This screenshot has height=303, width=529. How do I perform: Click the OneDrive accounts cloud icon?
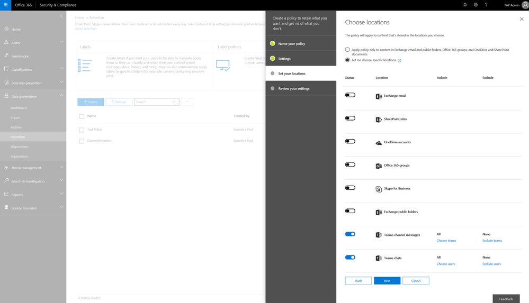tap(379, 143)
